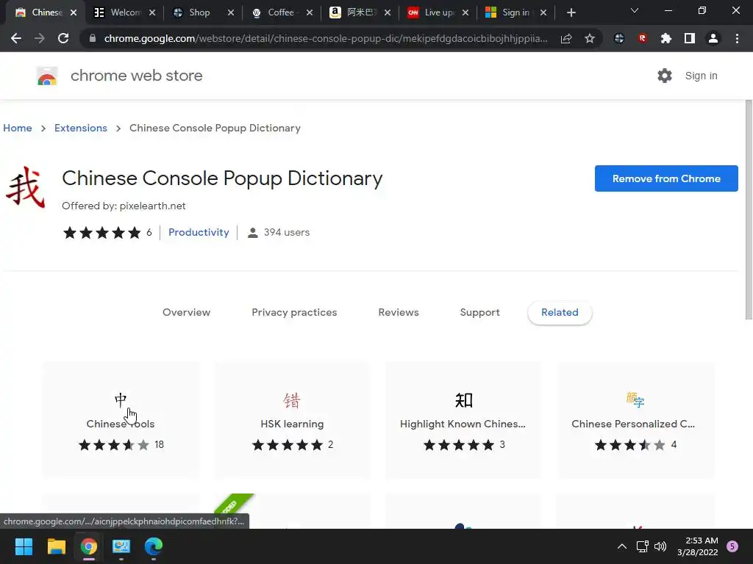Image resolution: width=753 pixels, height=564 pixels.
Task: Go to Home breadcrumb link
Action: (x=18, y=128)
